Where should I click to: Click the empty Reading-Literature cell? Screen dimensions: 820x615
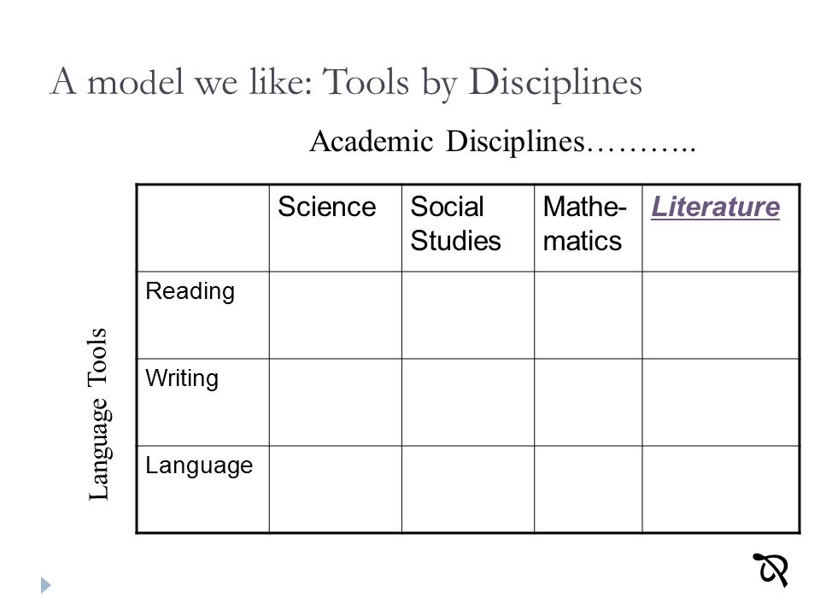click(721, 315)
